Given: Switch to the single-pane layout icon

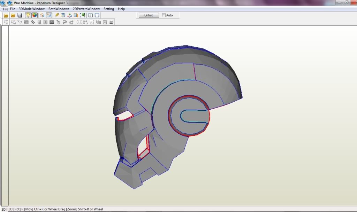Looking at the screenshot, I should [x=97, y=15].
